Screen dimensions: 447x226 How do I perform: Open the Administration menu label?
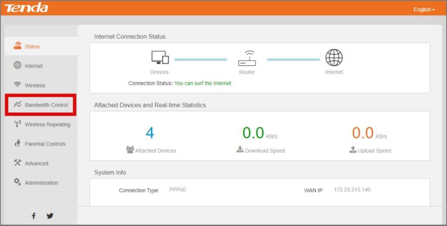coord(41,183)
